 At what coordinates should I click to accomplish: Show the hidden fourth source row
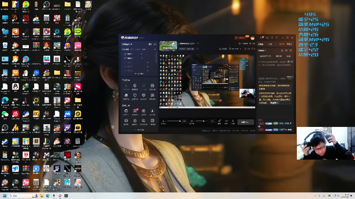[x=148, y=67]
